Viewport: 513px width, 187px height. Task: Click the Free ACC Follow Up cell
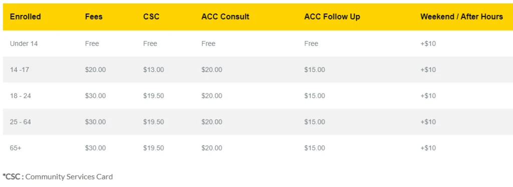tap(311, 43)
